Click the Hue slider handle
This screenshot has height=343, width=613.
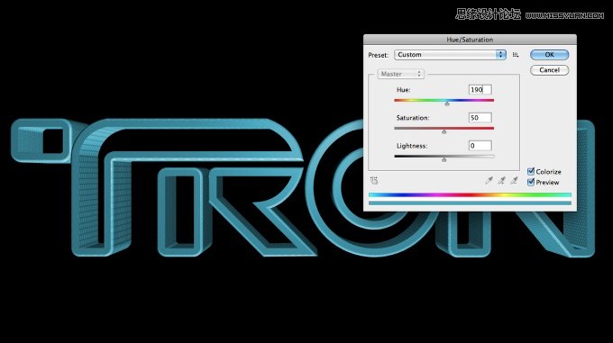(447, 104)
